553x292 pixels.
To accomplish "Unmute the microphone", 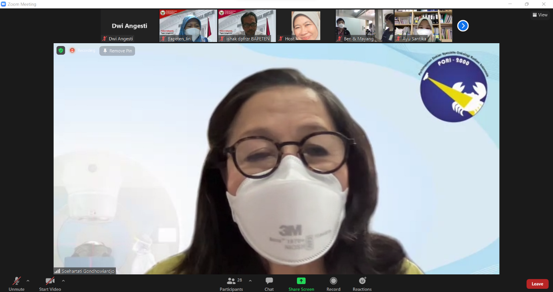I will (16, 284).
